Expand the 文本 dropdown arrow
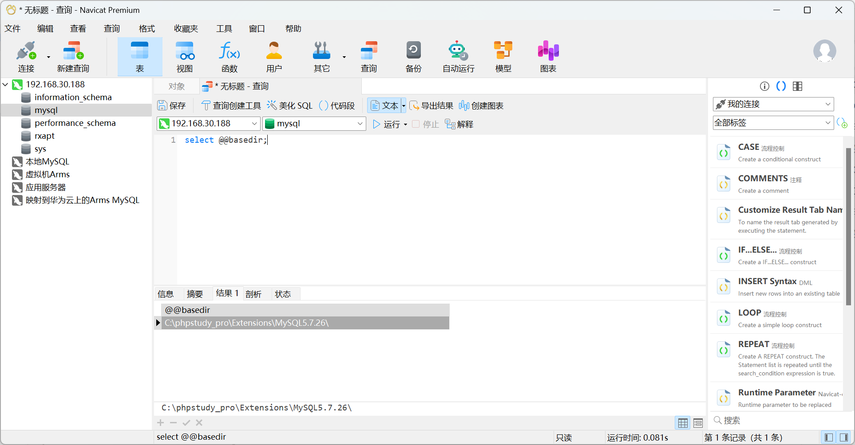This screenshot has height=445, width=855. tap(404, 105)
